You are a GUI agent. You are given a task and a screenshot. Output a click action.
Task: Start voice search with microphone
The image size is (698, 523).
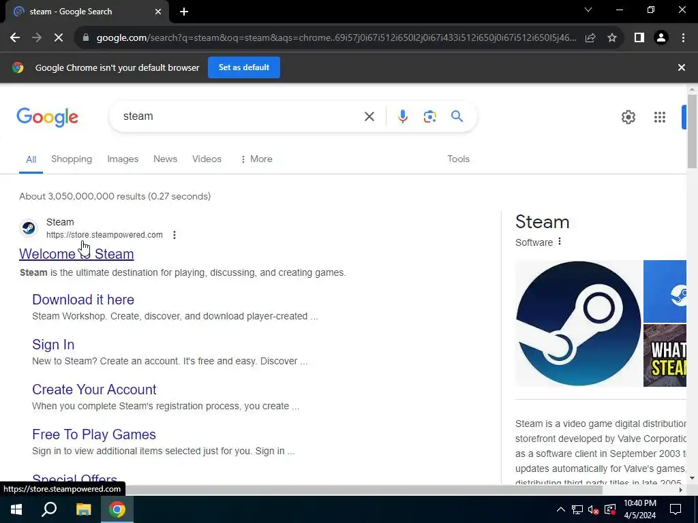(402, 116)
